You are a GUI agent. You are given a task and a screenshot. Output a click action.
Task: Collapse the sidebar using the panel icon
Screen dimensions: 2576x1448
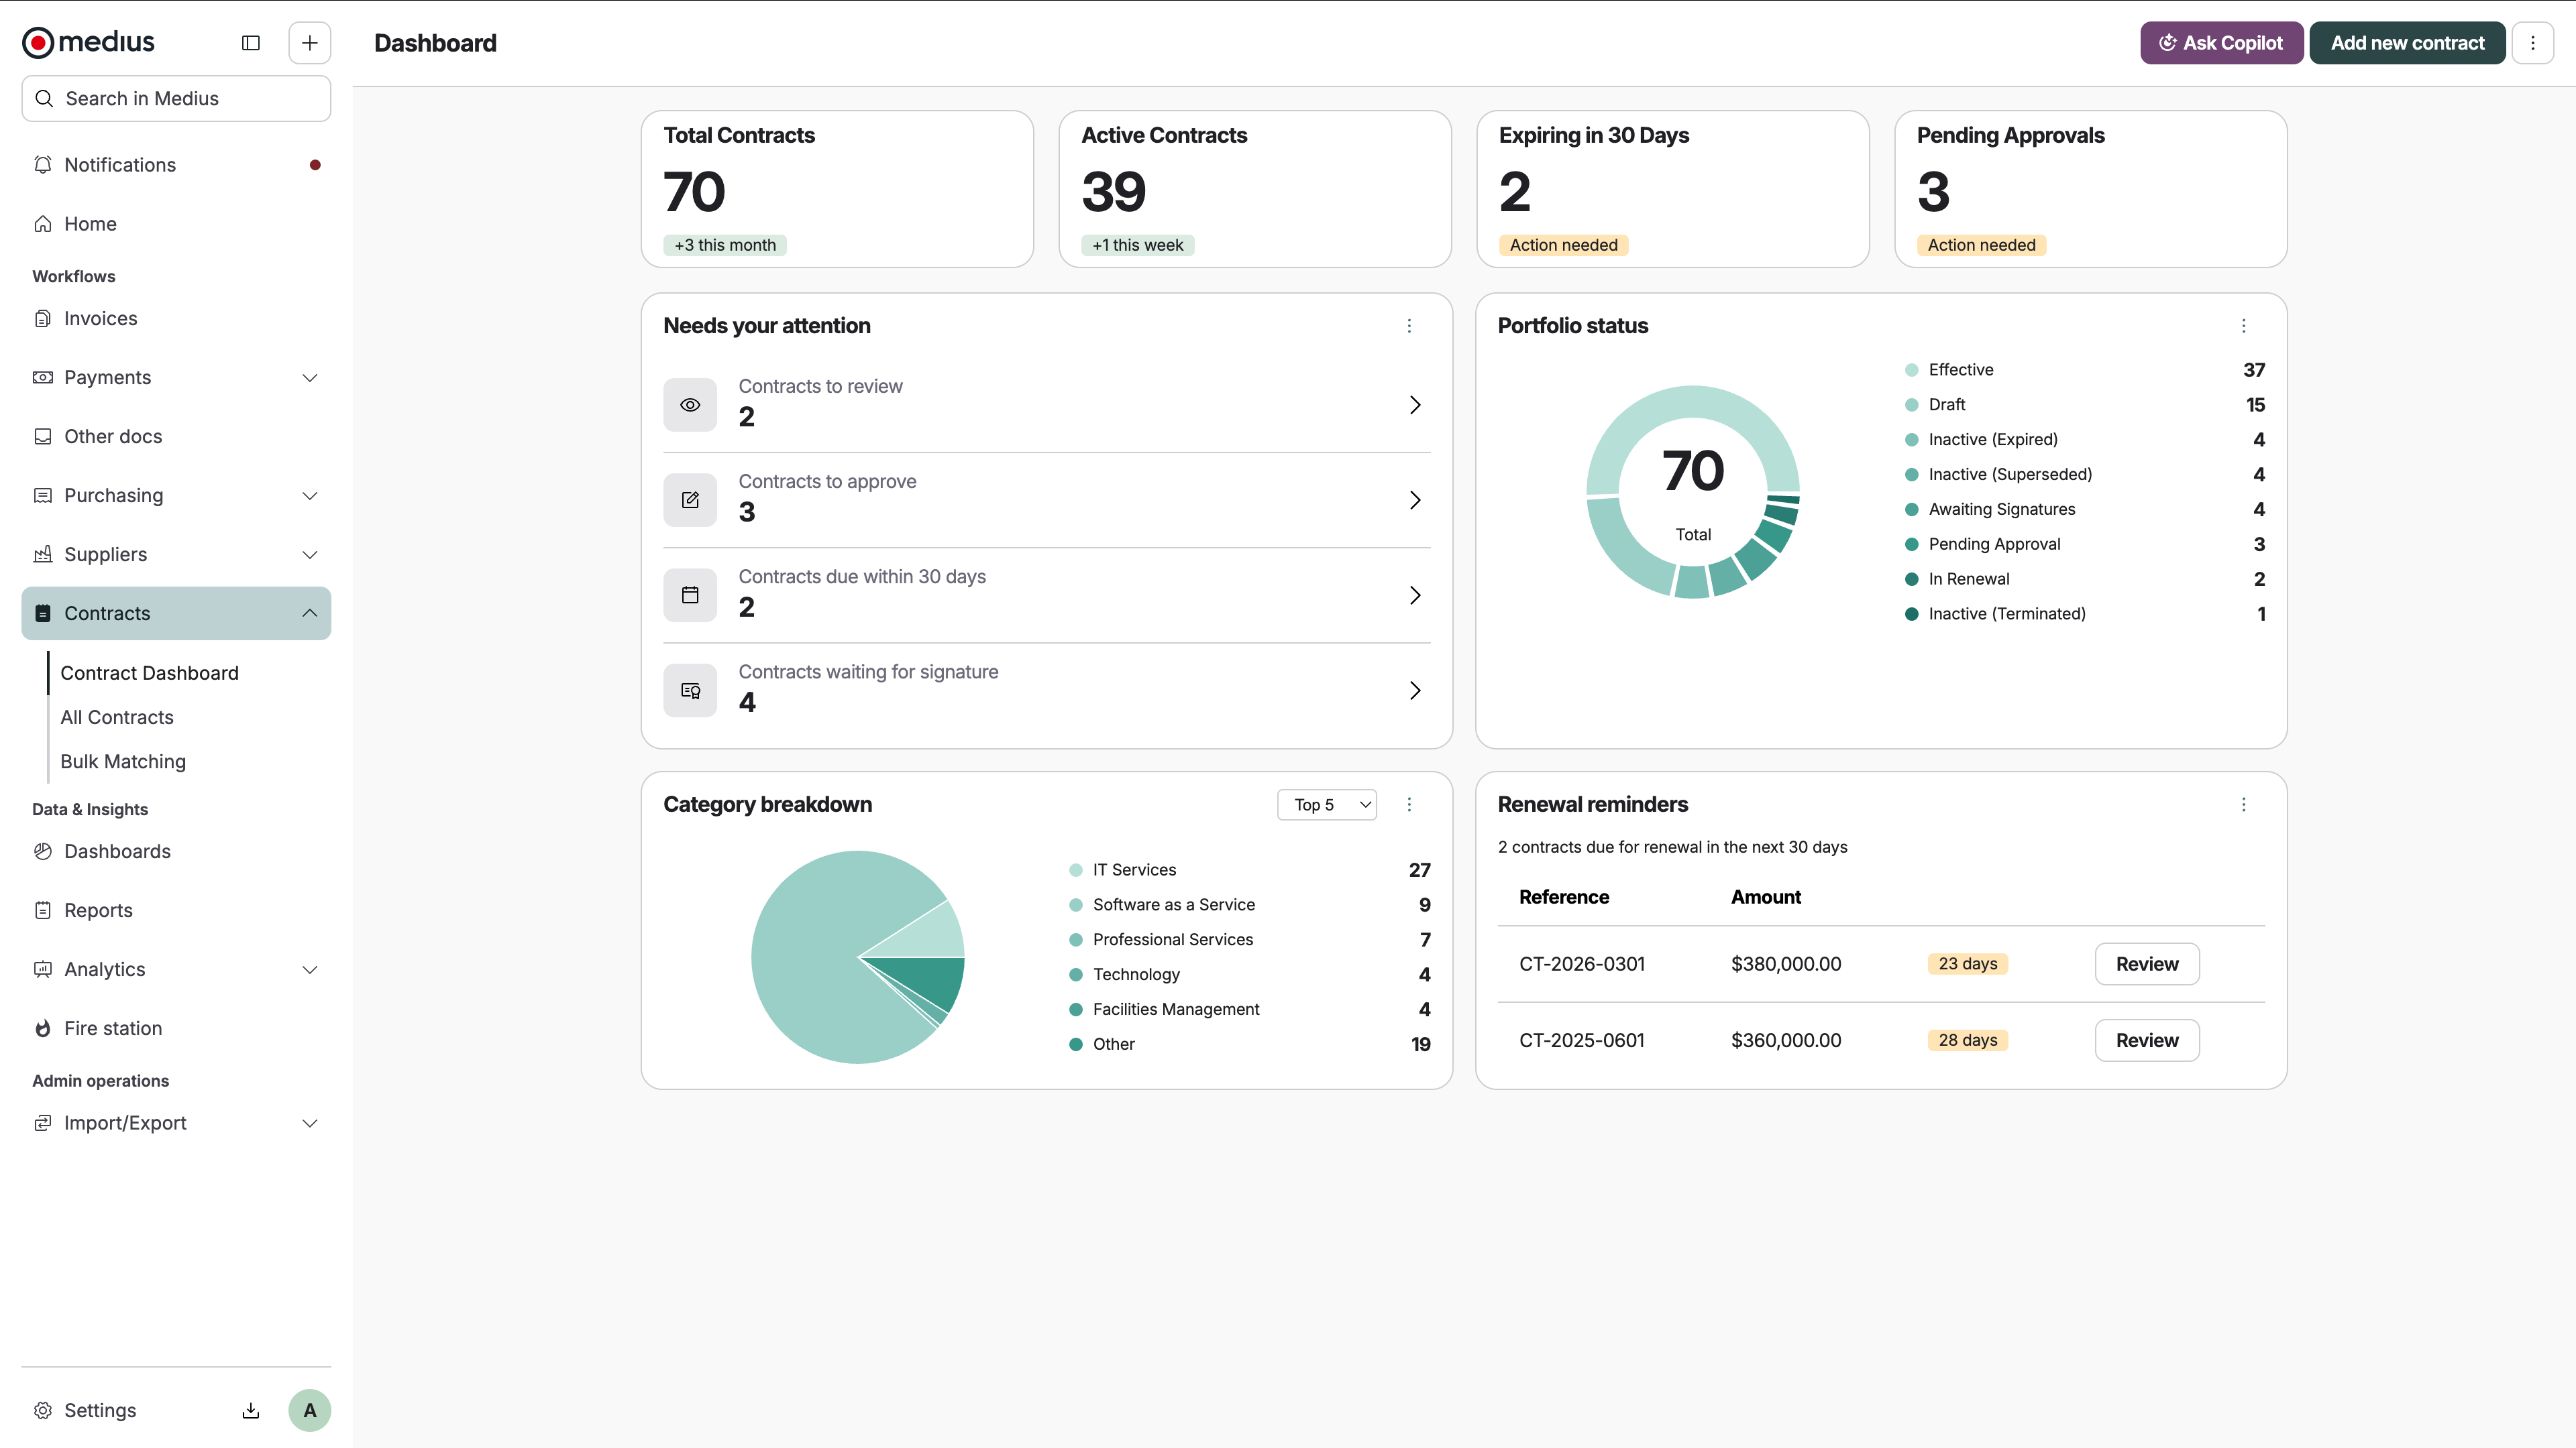click(251, 43)
